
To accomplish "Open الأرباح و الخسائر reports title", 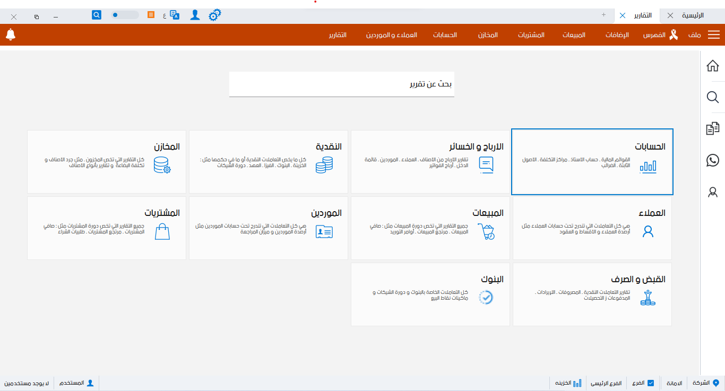I will 477,146.
